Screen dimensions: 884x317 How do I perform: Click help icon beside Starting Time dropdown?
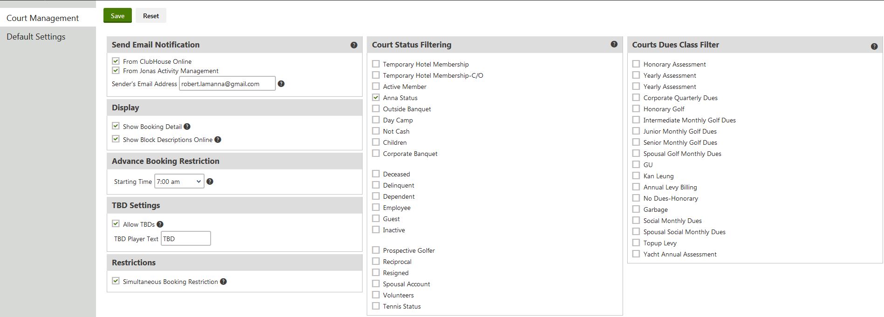[210, 182]
